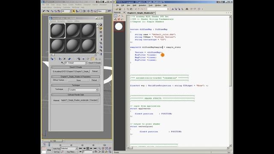
Task: Click Play Animation button in 3ds Max
Action: 88,148
